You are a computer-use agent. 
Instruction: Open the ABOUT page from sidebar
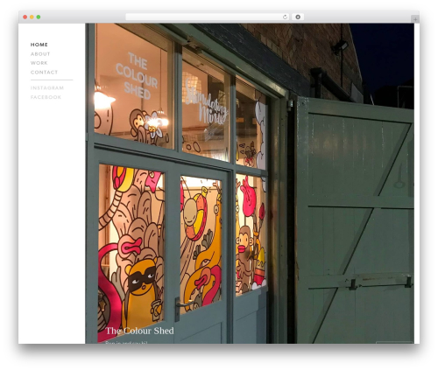pyautogui.click(x=40, y=54)
